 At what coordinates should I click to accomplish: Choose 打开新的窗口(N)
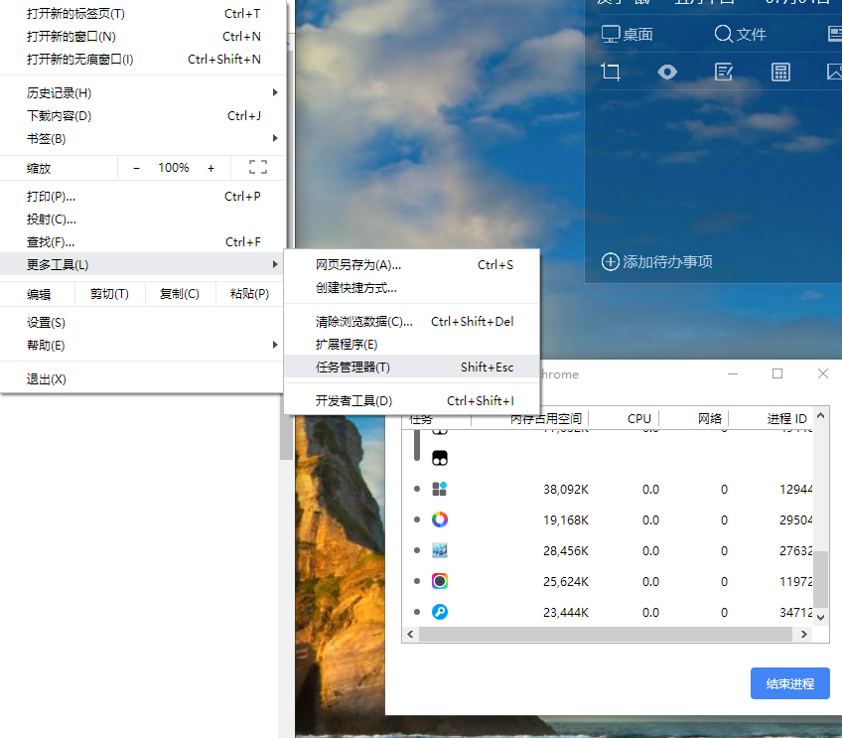coord(142,37)
